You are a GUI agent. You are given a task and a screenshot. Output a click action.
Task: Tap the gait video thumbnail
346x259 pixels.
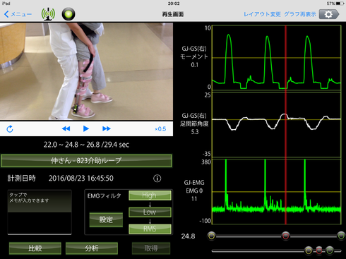tap(86, 71)
